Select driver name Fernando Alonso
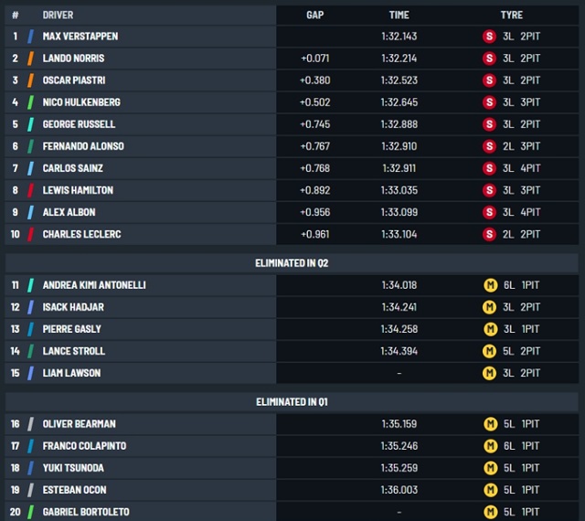This screenshot has width=585, height=521. (x=83, y=146)
